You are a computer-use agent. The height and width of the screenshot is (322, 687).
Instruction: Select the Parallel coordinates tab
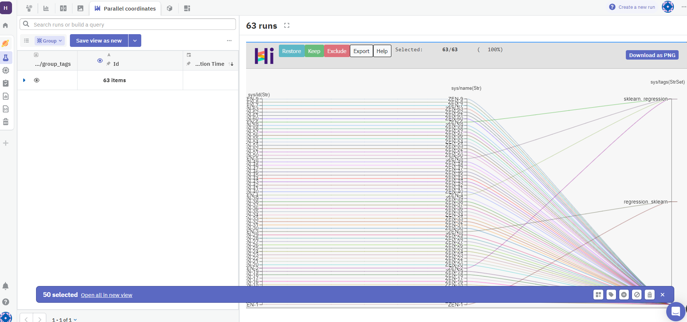(125, 8)
